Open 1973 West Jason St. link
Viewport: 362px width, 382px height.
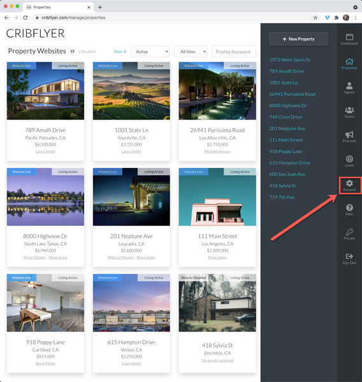(290, 60)
